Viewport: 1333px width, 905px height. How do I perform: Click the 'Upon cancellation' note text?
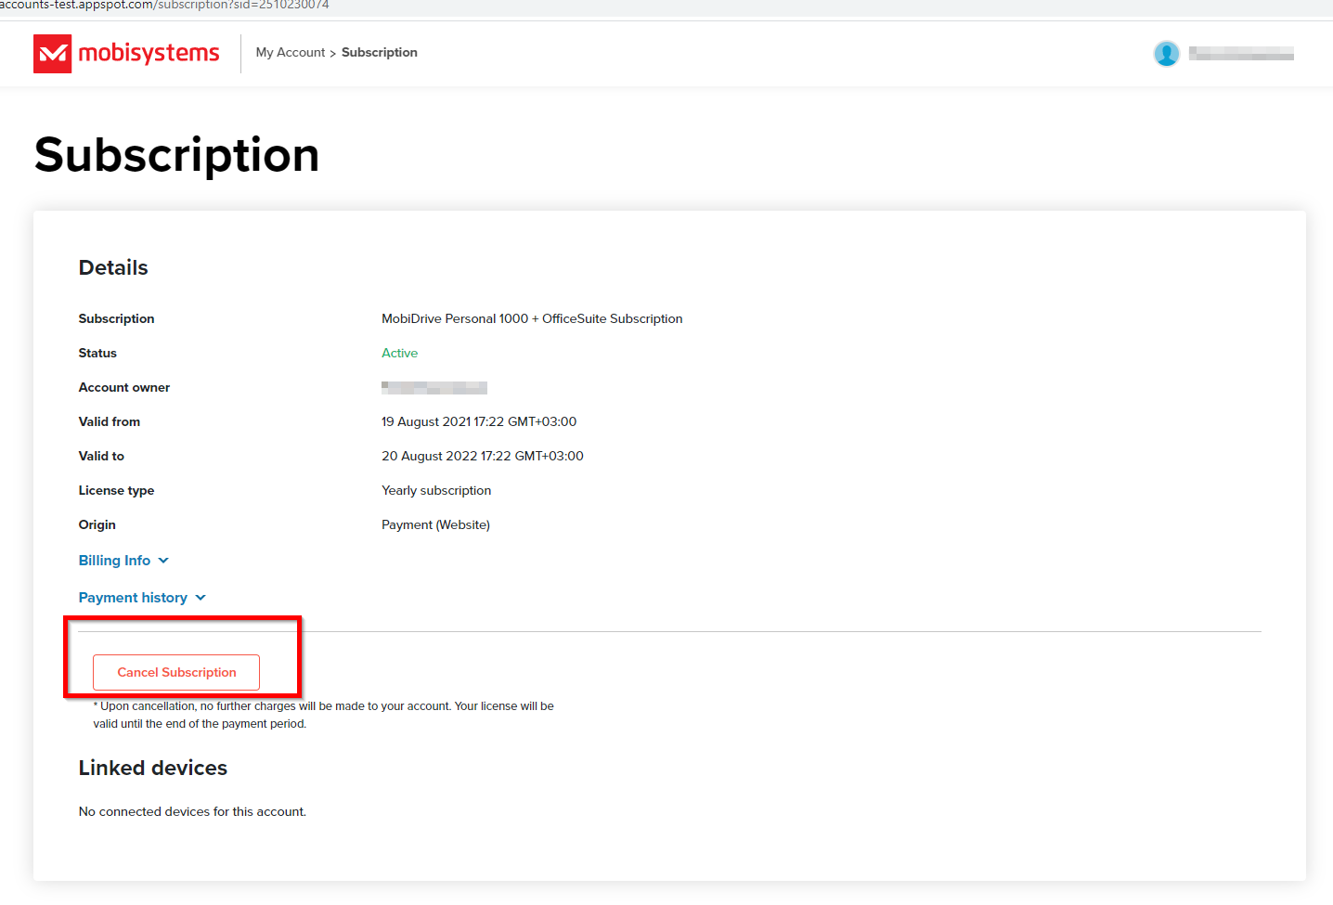tap(323, 715)
